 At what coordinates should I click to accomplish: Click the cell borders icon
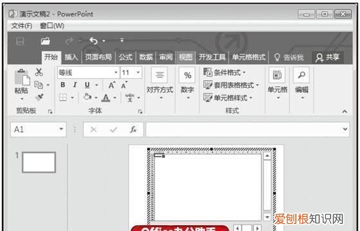(63, 98)
